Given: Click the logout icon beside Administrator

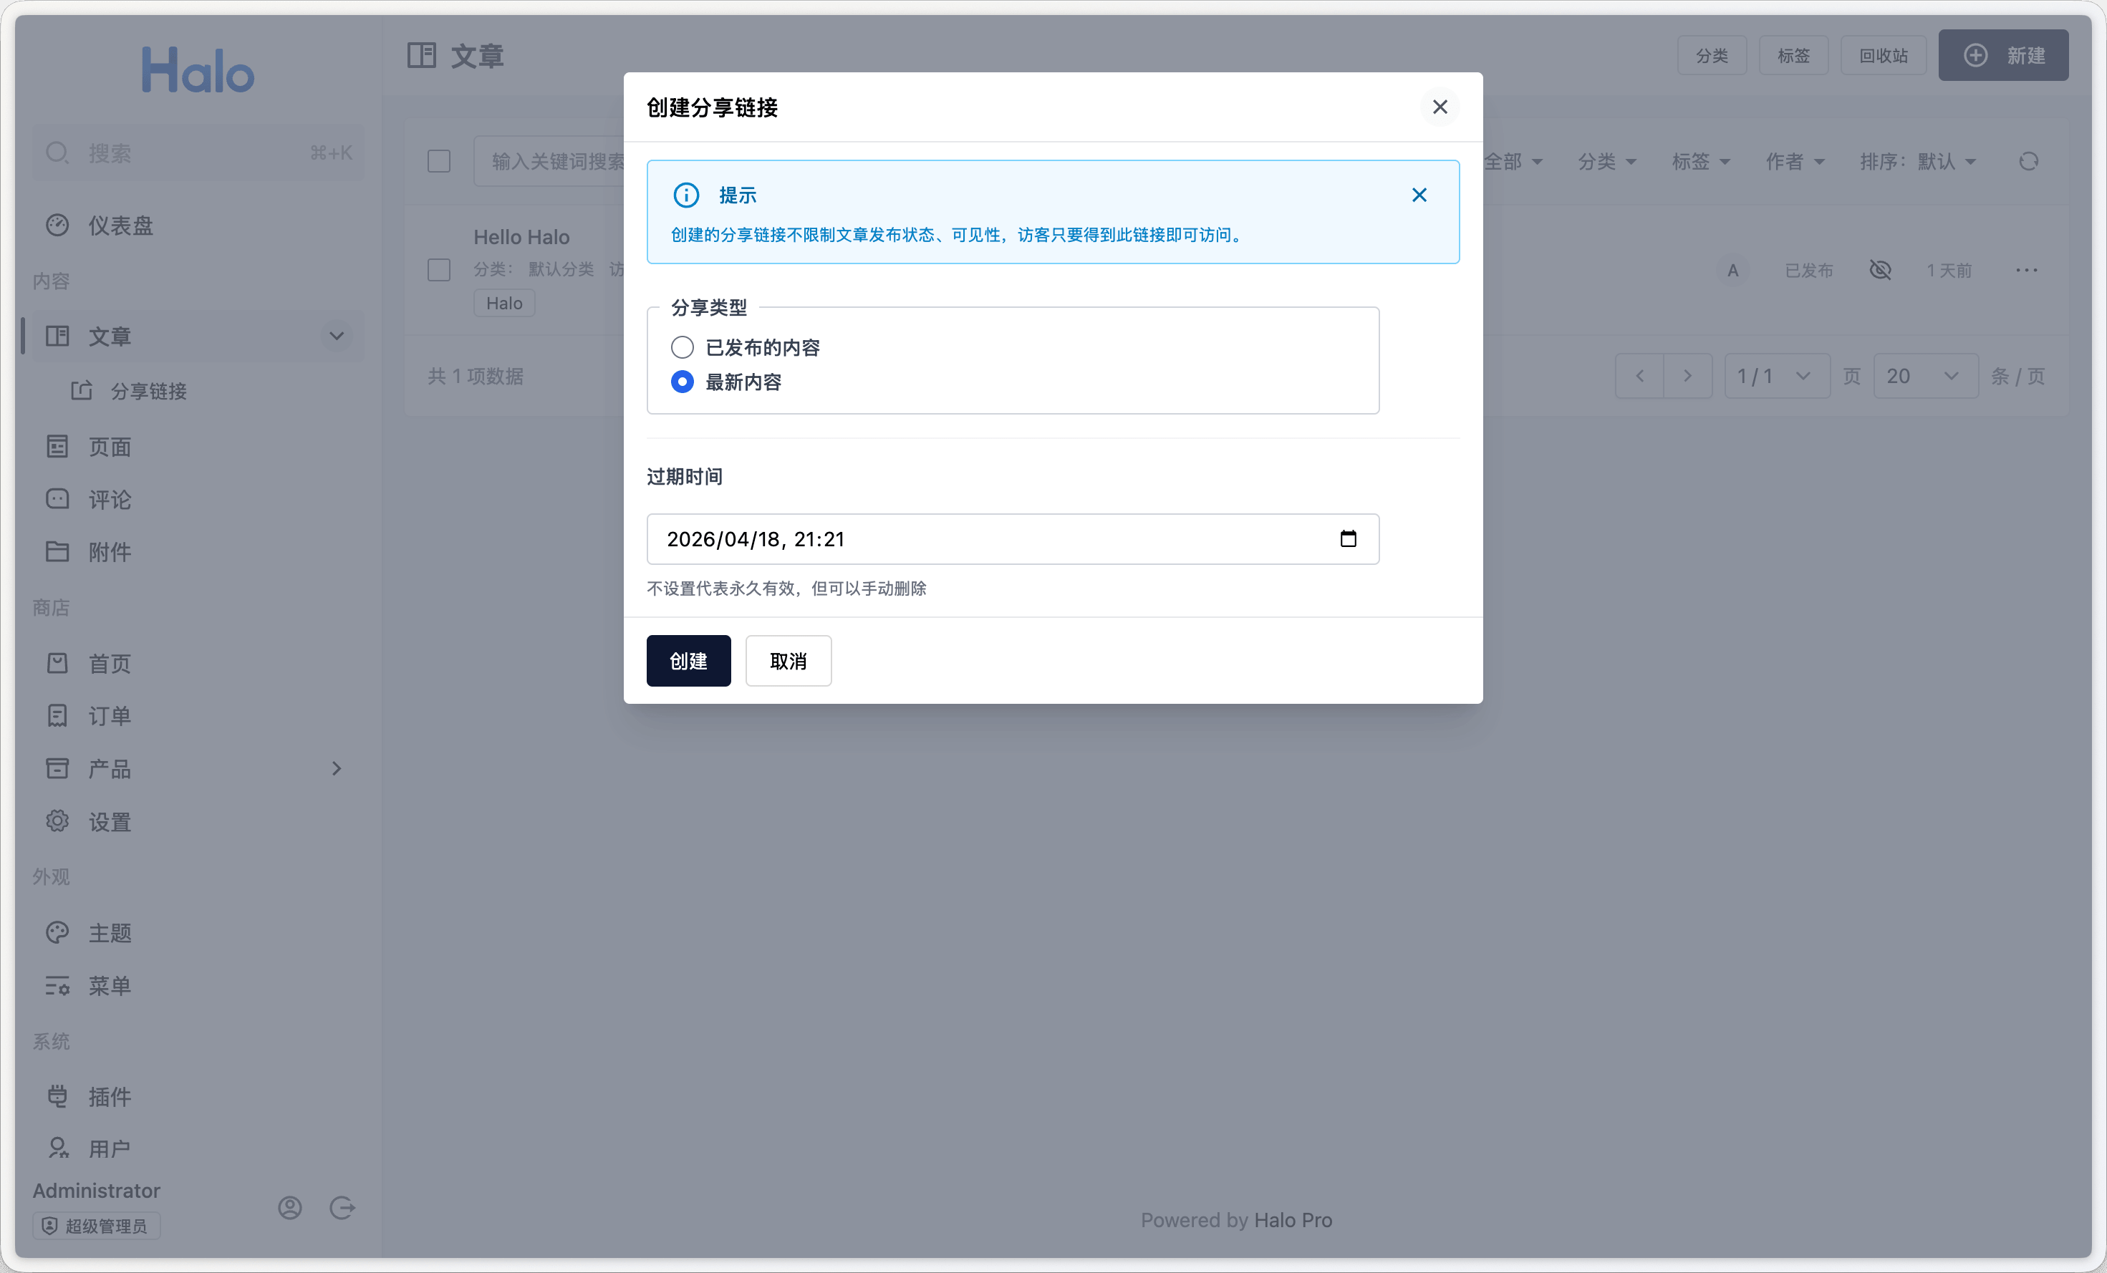Looking at the screenshot, I should coord(342,1206).
